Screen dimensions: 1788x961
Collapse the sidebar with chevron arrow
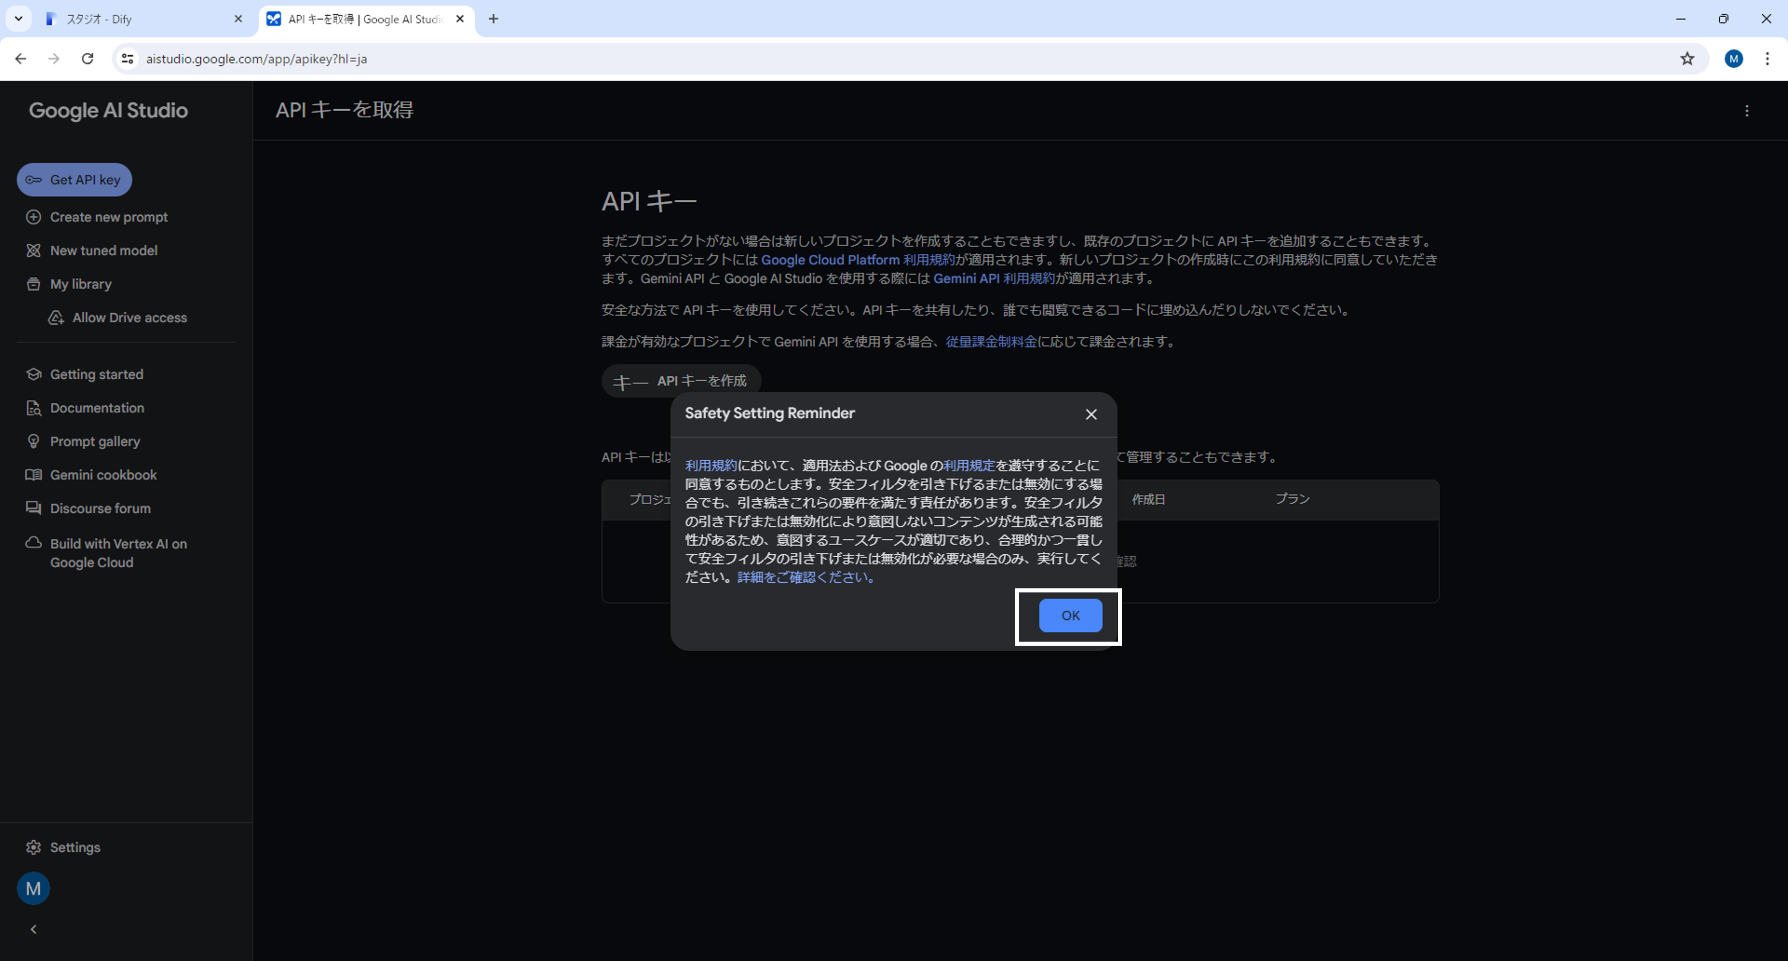pos(33,929)
